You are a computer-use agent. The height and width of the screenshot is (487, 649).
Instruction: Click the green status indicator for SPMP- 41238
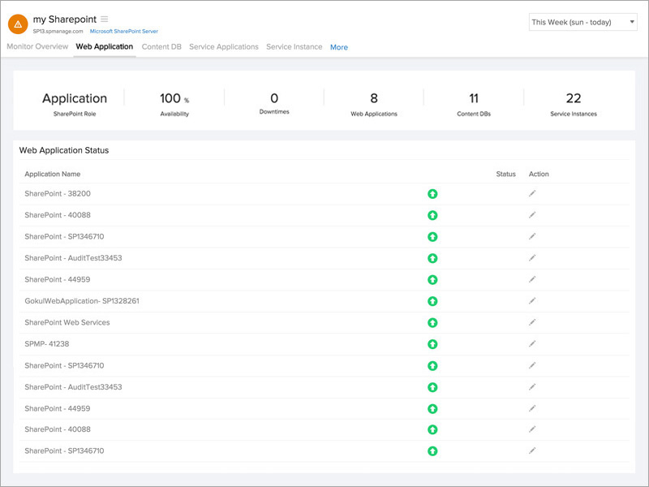point(434,343)
